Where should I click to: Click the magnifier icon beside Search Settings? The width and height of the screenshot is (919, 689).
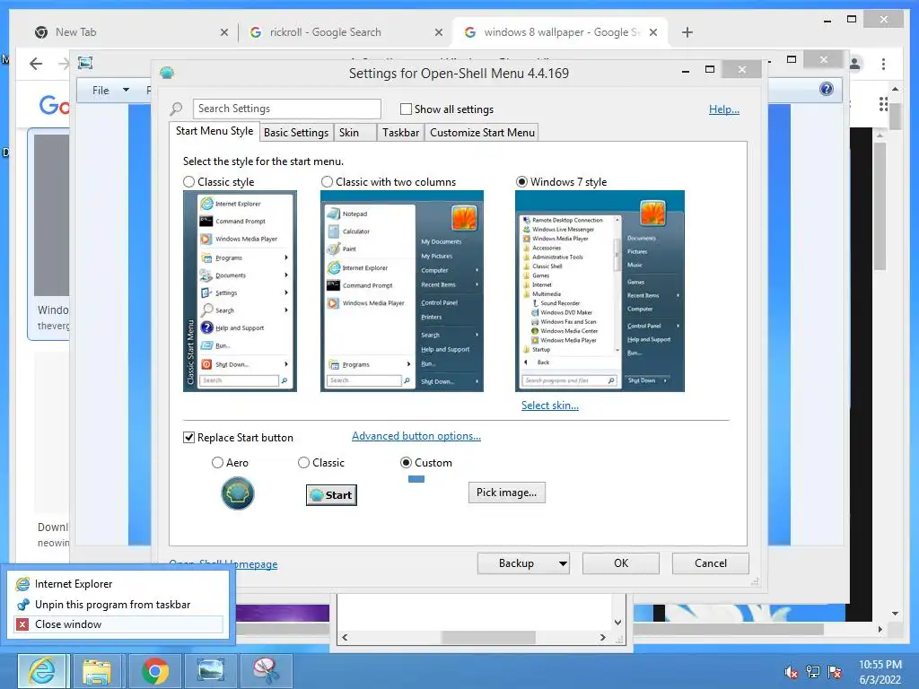pyautogui.click(x=176, y=109)
